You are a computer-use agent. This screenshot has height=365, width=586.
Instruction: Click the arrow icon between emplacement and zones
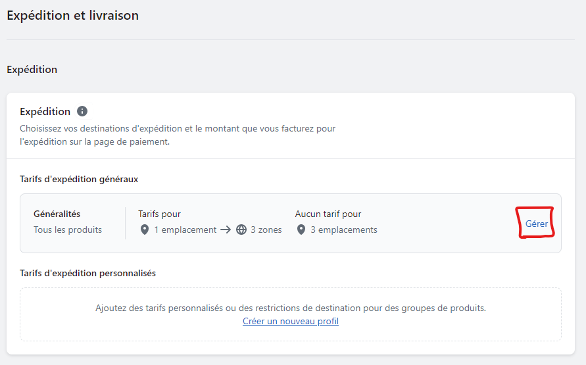pos(226,230)
